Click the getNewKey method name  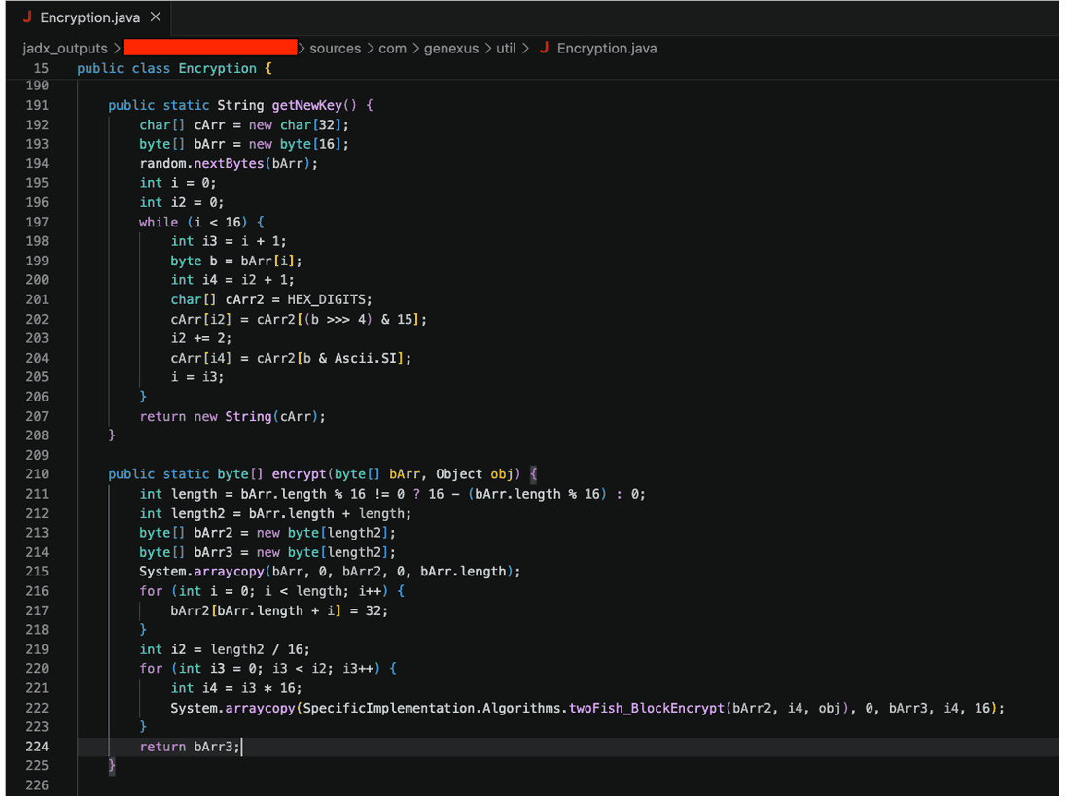[x=306, y=105]
